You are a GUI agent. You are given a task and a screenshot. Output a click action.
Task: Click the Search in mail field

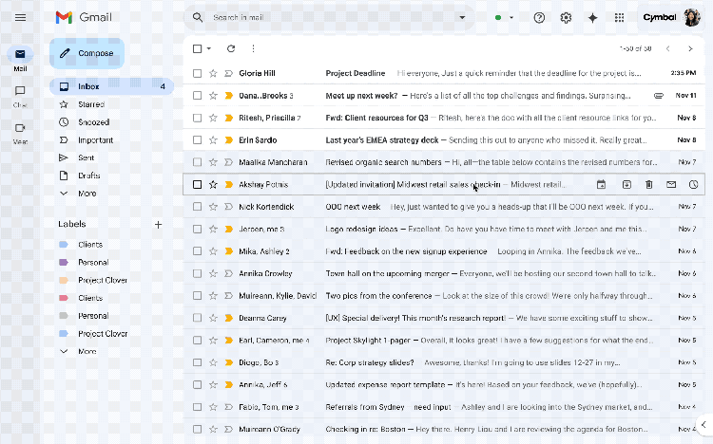[x=329, y=18]
